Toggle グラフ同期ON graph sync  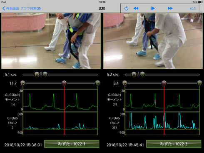(31, 8)
